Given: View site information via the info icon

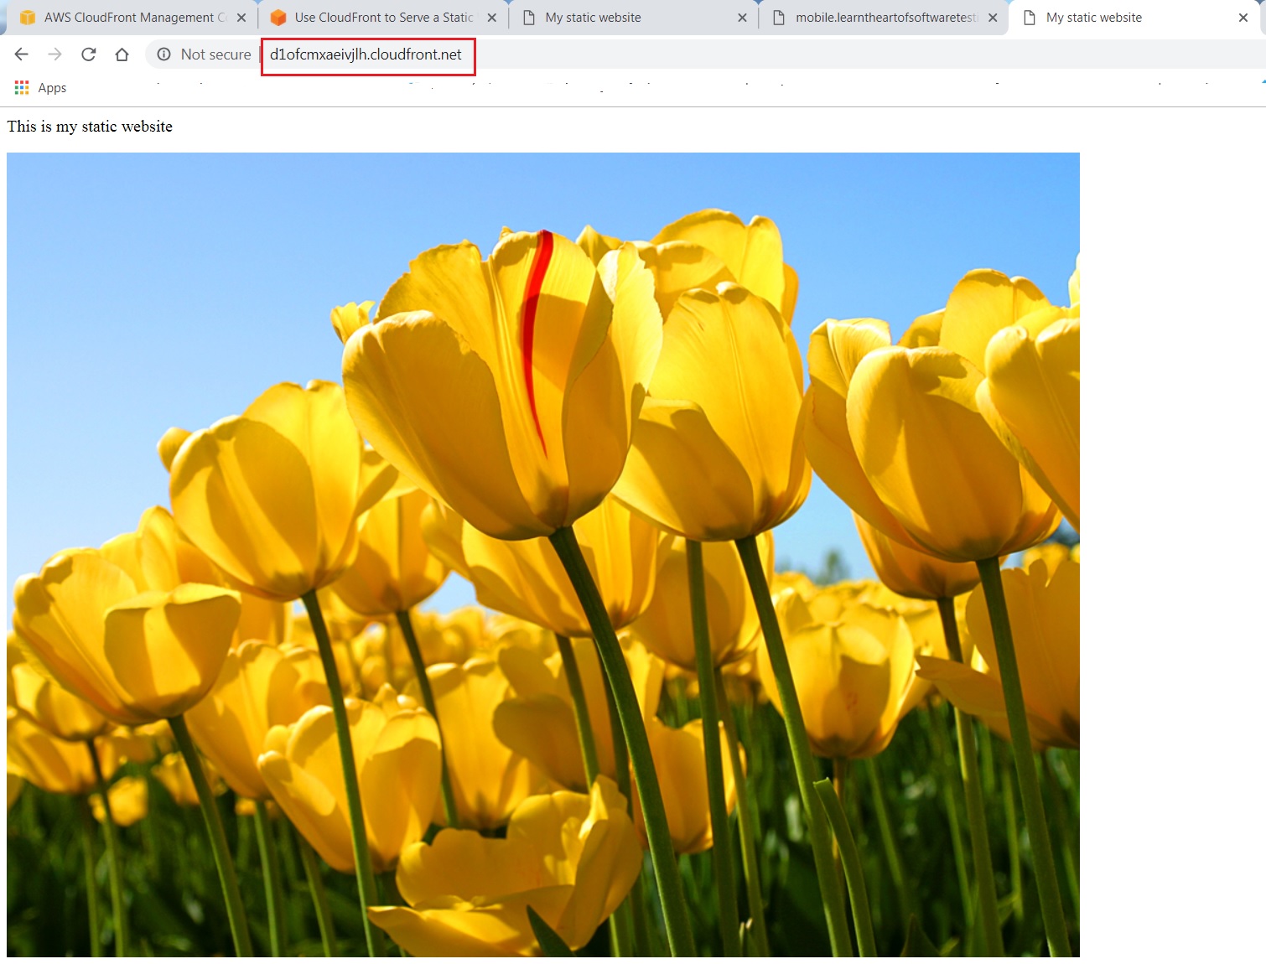Looking at the screenshot, I should pos(164,54).
